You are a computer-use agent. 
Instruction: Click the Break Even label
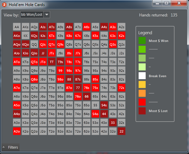click(x=157, y=76)
